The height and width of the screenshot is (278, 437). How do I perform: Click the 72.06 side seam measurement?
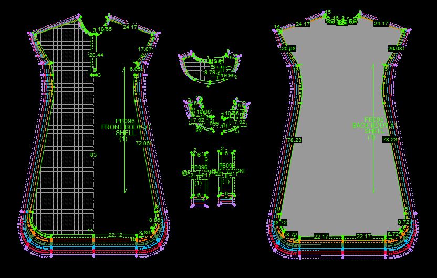tap(142, 143)
